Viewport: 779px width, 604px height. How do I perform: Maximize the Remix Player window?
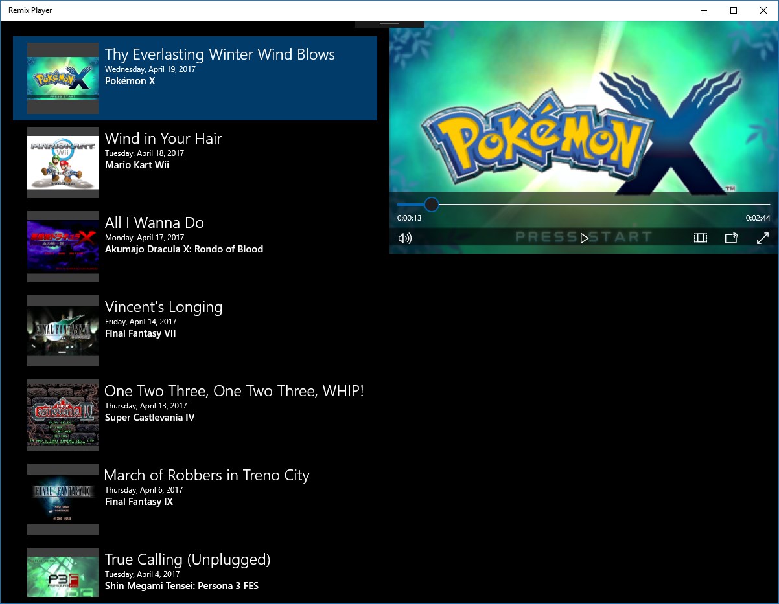point(733,10)
